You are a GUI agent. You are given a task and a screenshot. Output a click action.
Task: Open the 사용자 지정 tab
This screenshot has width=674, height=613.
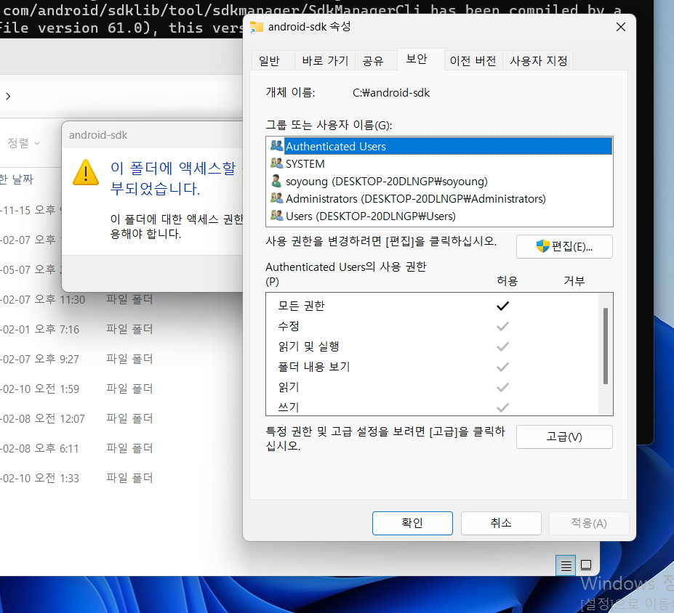click(539, 60)
